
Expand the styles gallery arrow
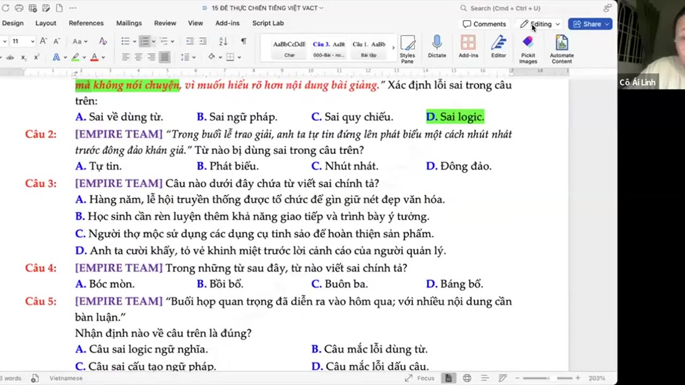[393, 47]
